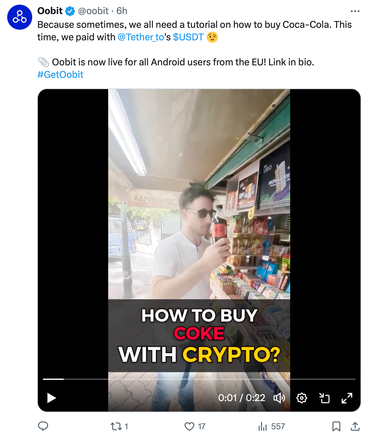The width and height of the screenshot is (369, 438).
Task: Bookmark this post
Action: coord(336,426)
